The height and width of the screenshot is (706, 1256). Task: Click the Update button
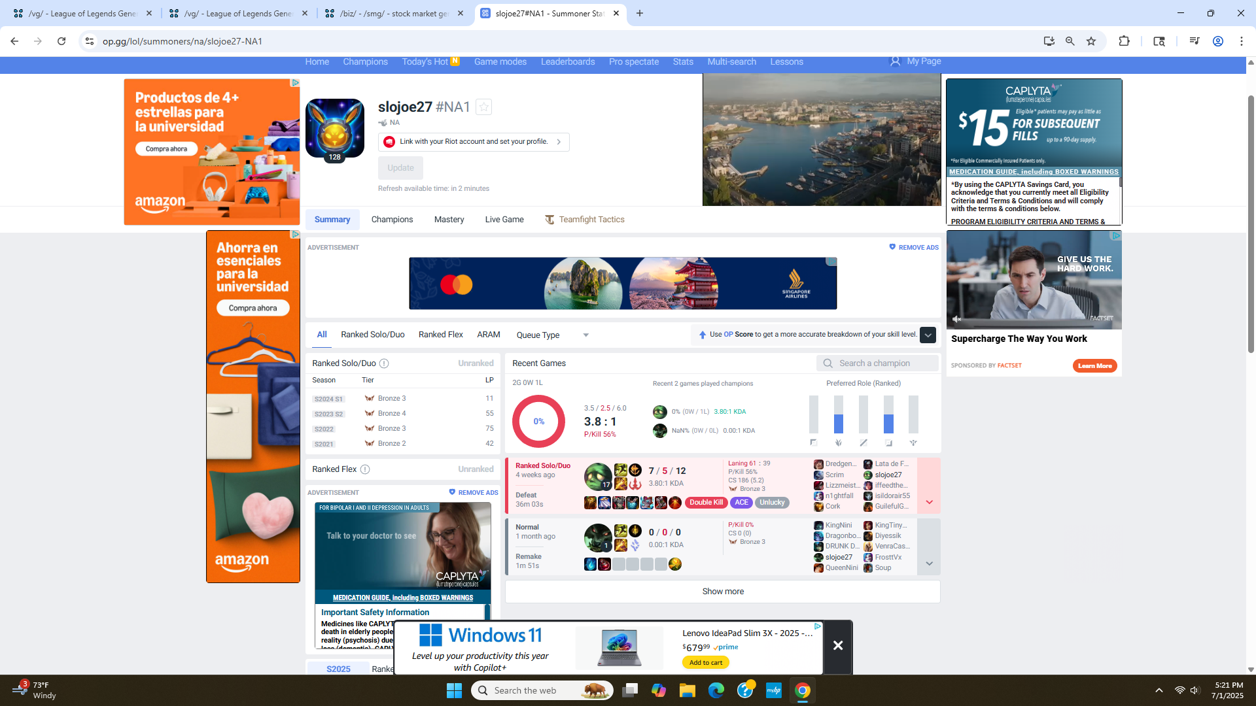click(400, 168)
